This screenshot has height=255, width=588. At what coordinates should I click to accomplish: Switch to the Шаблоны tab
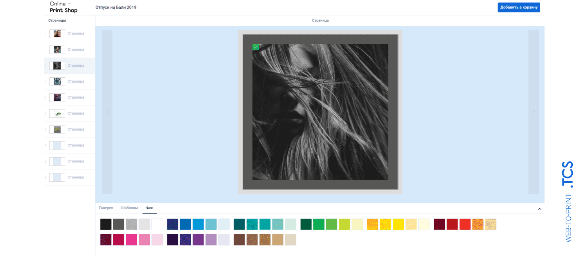129,208
